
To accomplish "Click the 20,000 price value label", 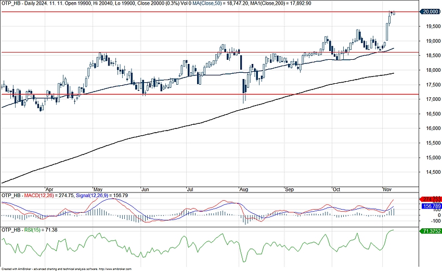I will (x=431, y=11).
